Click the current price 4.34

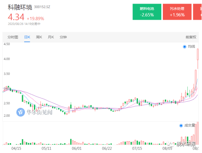pos(16,17)
